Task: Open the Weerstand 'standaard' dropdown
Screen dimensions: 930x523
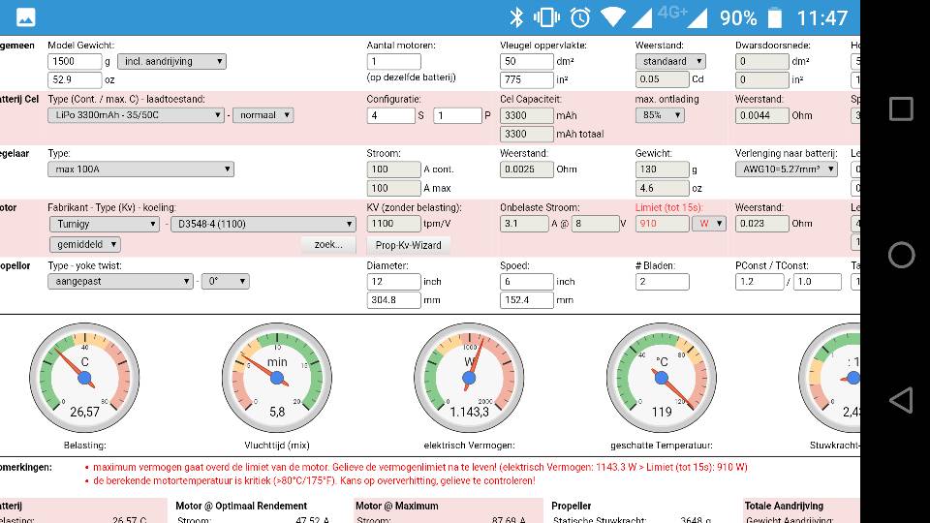Action: pyautogui.click(x=670, y=61)
